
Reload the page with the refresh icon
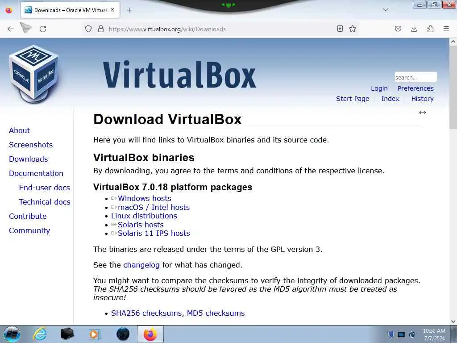(x=43, y=29)
